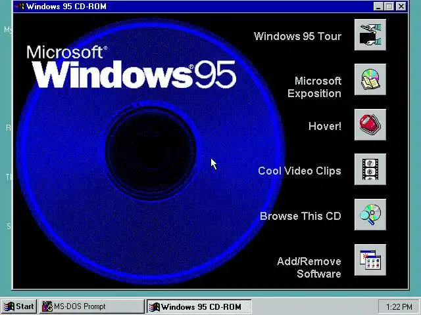Open the Start menu
421x315 pixels.
[x=19, y=306]
